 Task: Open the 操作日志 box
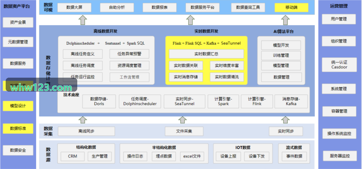135,156
